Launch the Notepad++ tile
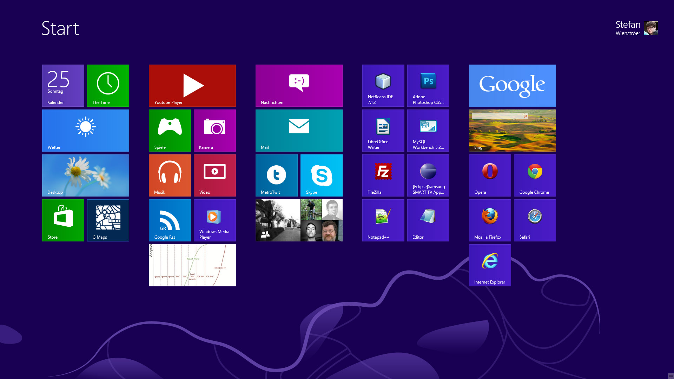 [383, 220]
